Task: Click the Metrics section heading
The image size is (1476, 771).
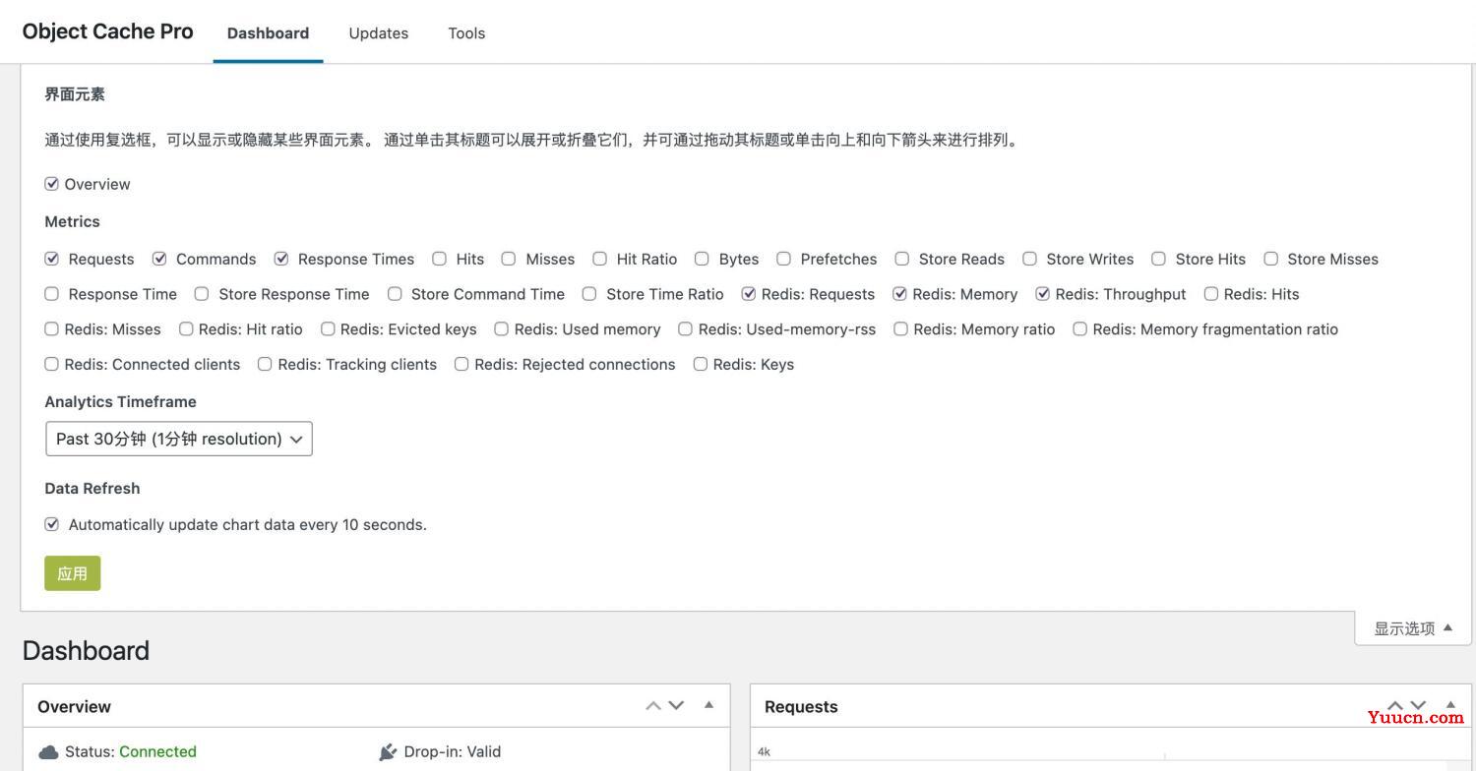Action: point(73,221)
